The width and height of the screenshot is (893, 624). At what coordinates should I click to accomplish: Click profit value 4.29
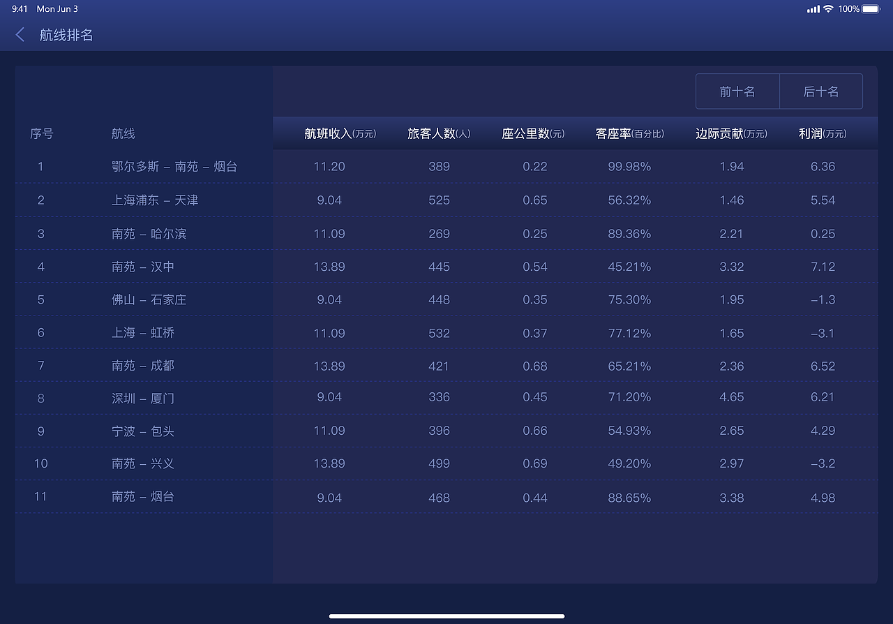[823, 431]
